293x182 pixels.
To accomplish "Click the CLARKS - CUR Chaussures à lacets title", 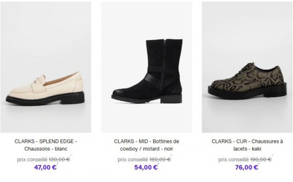I will [x=247, y=145].
